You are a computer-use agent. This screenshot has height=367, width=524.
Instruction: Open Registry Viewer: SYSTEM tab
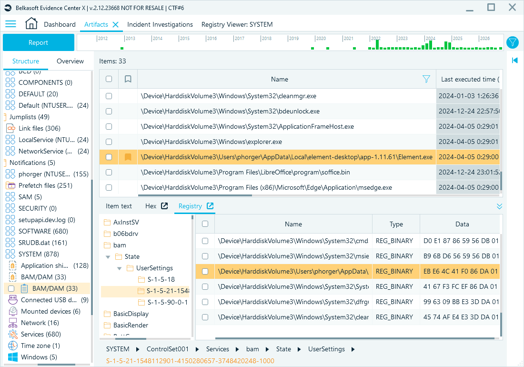tap(237, 24)
